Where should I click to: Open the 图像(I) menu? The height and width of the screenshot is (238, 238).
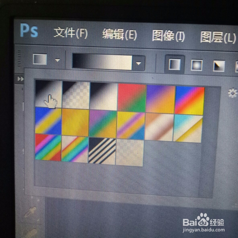[x=169, y=36]
